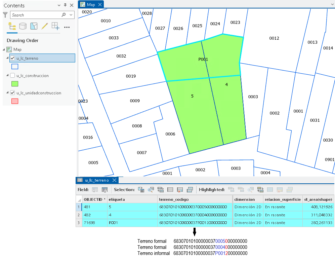Viewport: 335px width, 259px height.
Task: Click Switch Selection icon in table toolbar
Action: [161, 190]
